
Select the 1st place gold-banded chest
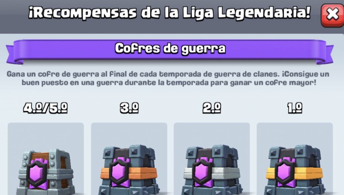coord(294,169)
